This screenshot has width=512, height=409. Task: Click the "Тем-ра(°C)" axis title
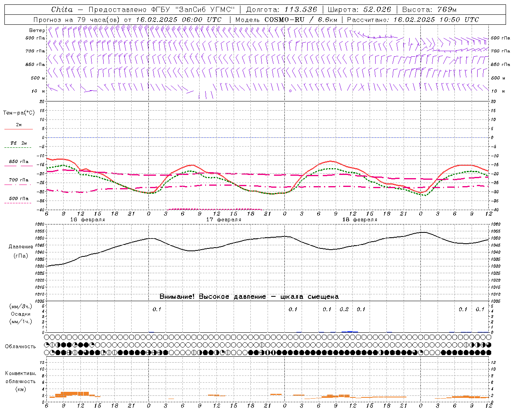click(19, 113)
